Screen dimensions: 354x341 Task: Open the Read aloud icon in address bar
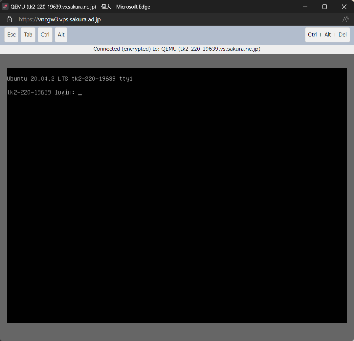point(345,19)
